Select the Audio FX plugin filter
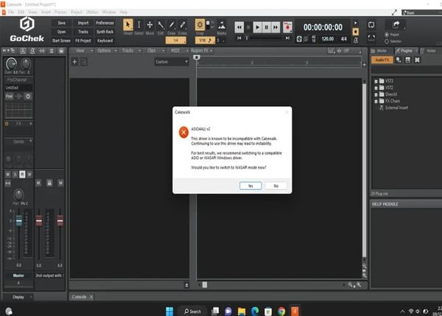This screenshot has width=442, height=316. coord(382,60)
